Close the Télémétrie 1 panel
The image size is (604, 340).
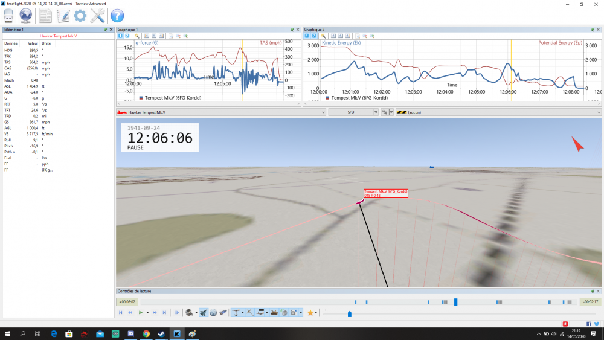tap(111, 29)
